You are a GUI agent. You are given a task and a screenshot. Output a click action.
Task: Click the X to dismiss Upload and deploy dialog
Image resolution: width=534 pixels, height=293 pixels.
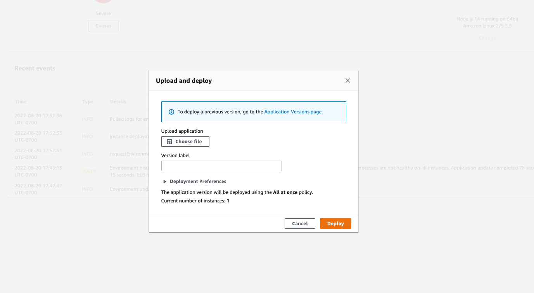click(x=347, y=81)
